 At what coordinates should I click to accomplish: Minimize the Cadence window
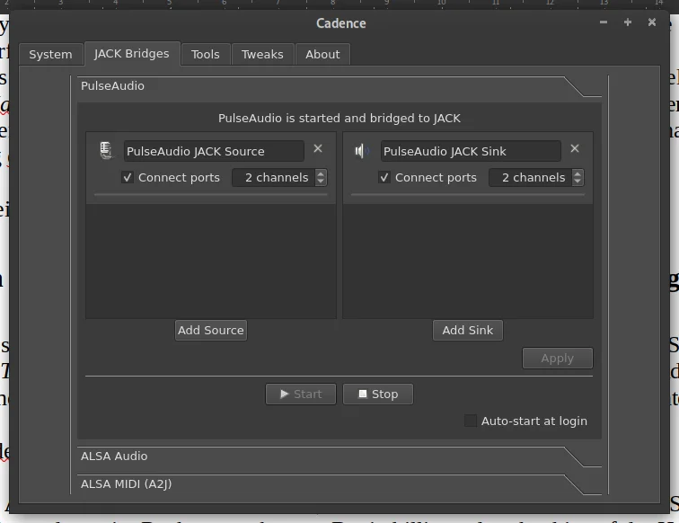(604, 22)
